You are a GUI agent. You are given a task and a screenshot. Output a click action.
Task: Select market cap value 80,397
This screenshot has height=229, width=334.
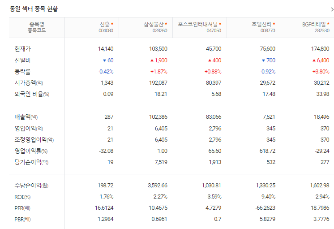[x=214, y=83]
